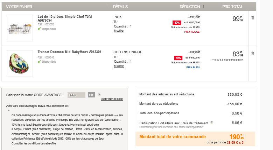
Task: Focus the CODE AVANTAGE input field
Action: pyautogui.click(x=76, y=95)
